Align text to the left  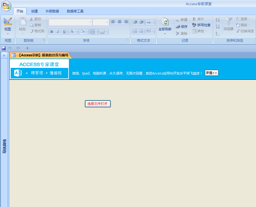coord(113,22)
